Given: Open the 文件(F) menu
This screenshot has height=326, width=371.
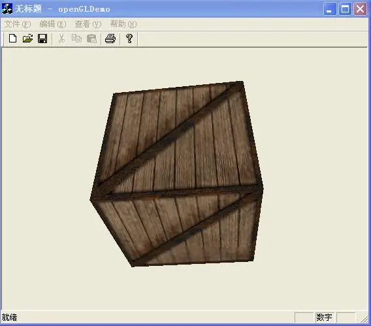Looking at the screenshot, I should pyautogui.click(x=18, y=24).
